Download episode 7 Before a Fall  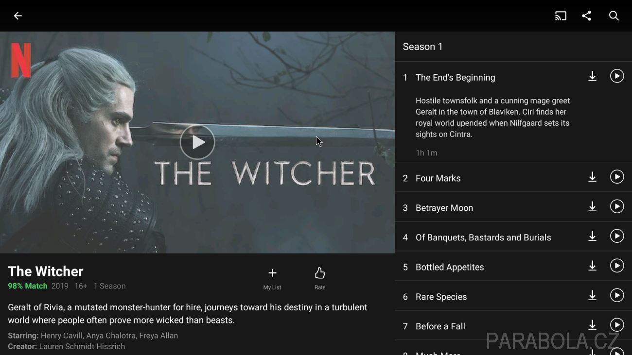point(592,325)
